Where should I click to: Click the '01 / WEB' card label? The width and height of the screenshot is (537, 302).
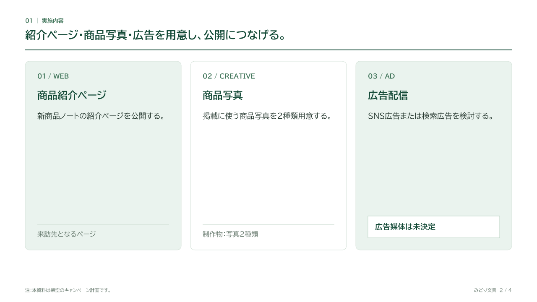click(x=53, y=76)
